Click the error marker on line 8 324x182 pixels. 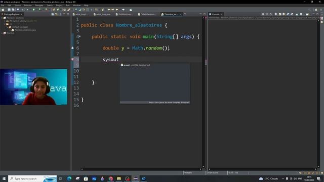[72, 59]
